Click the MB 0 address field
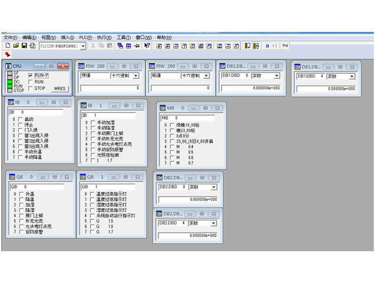Viewport: 375px width, 289px height. 188,118
